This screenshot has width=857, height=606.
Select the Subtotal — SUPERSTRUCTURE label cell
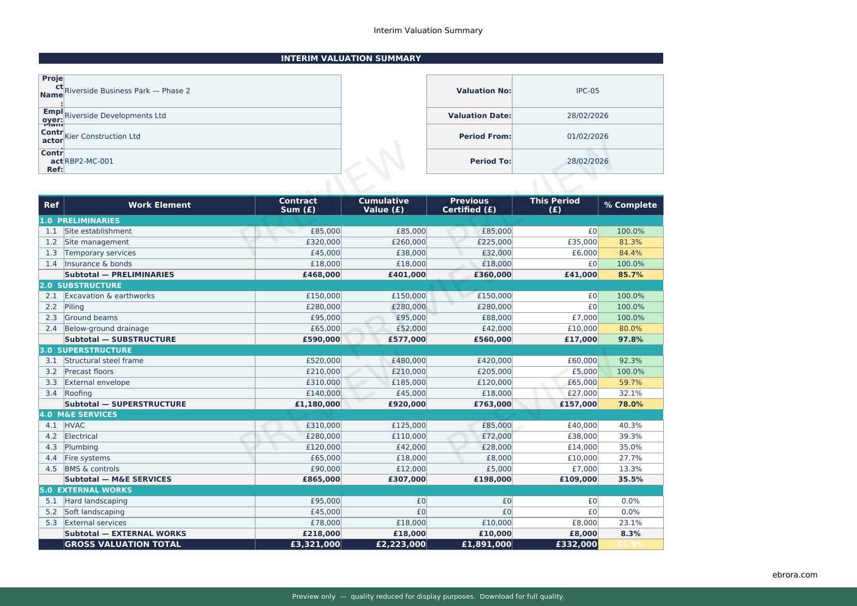[x=159, y=404]
